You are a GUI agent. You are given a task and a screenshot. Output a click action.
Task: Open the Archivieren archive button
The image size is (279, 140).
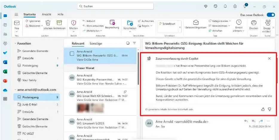point(59,23)
